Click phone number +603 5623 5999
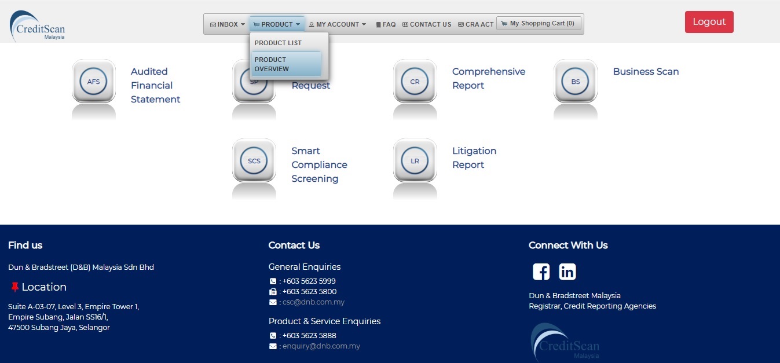 click(x=309, y=281)
